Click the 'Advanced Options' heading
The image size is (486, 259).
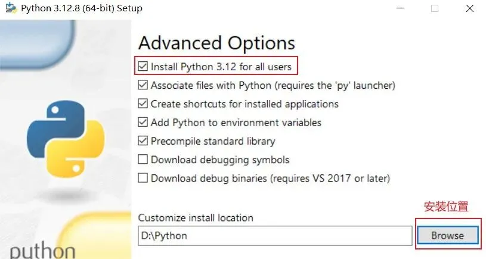click(216, 43)
